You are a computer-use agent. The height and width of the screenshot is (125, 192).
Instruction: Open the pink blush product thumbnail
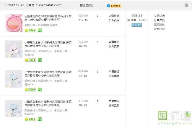tap(14, 23)
